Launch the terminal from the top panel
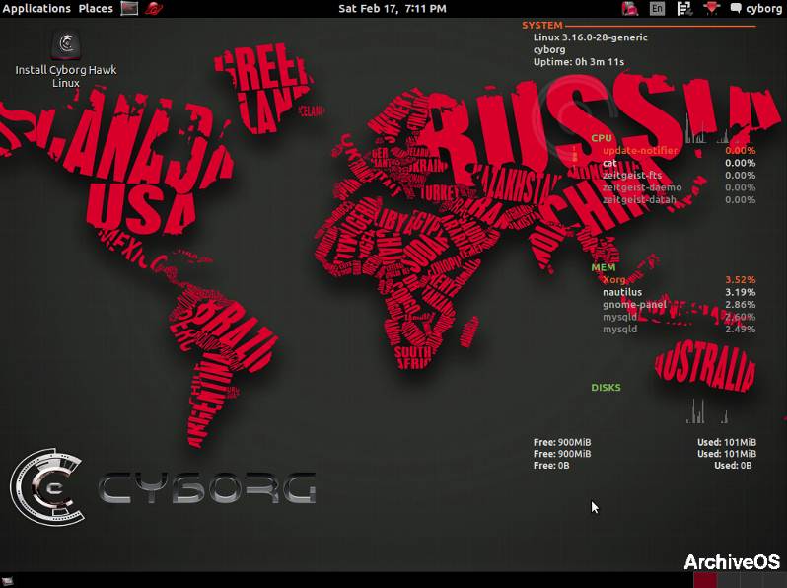Image resolution: width=787 pixels, height=588 pixels. 129,9
